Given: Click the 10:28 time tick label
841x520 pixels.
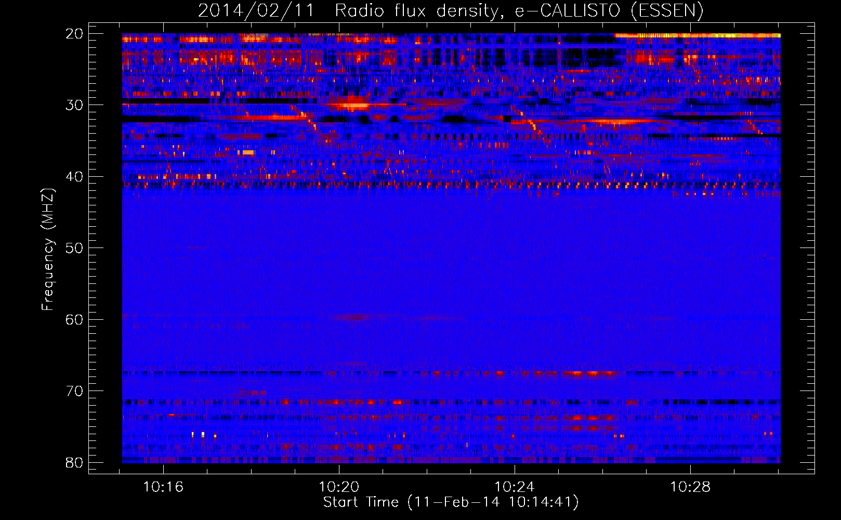Looking at the screenshot, I should tap(690, 487).
